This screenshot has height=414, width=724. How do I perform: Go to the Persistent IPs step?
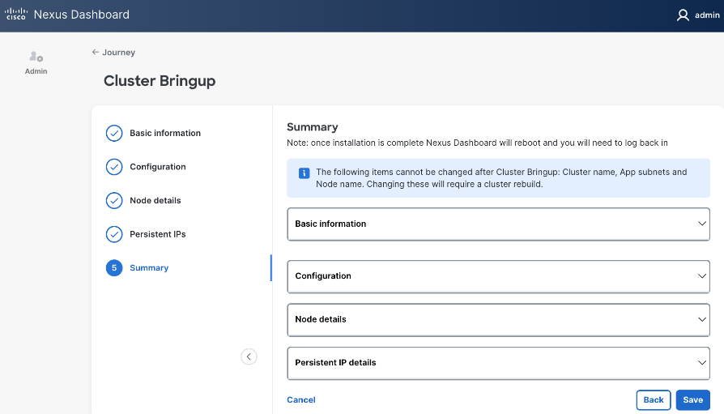tap(158, 234)
